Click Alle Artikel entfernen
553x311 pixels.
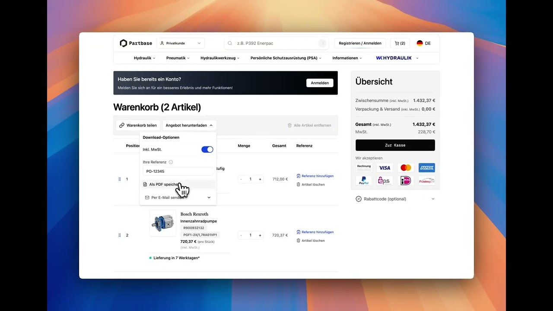tap(309, 125)
